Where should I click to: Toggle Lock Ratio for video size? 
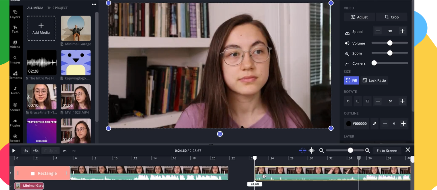[x=374, y=81]
